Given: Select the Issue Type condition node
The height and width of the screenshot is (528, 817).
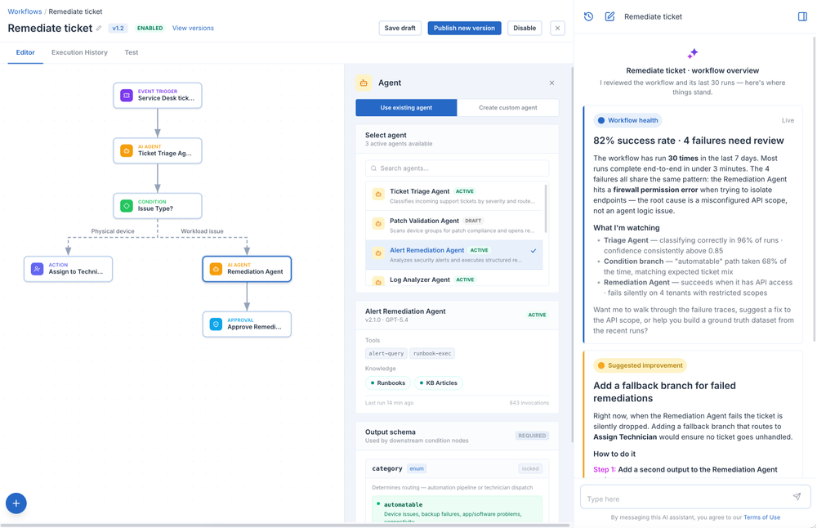Looking at the screenshot, I should point(158,206).
